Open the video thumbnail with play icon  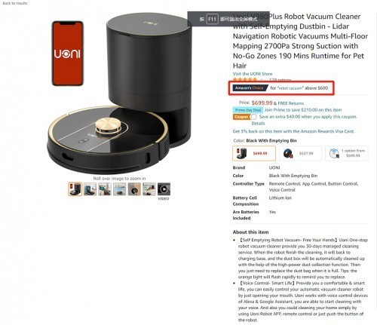164,189
